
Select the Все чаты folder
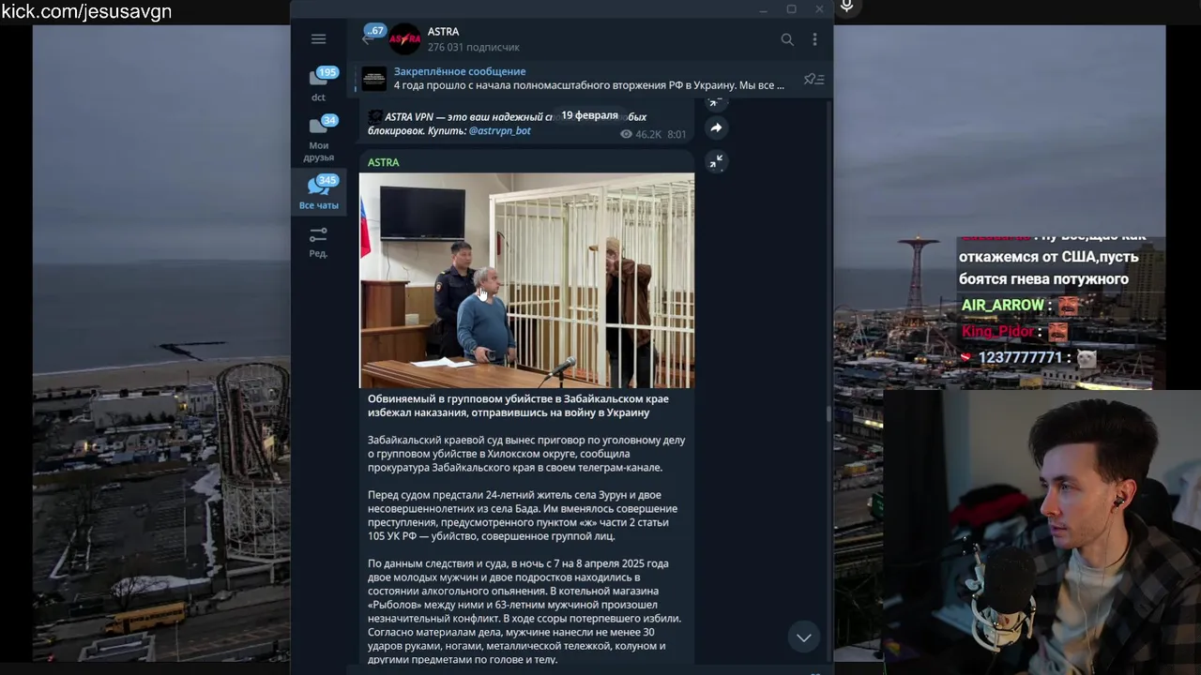[x=319, y=193]
